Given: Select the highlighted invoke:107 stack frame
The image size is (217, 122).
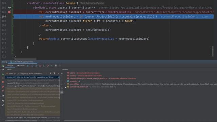Looking at the screenshot, I should pyautogui.click(x=33, y=77).
